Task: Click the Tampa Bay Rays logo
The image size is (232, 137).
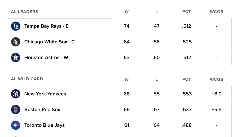Action: 16,26
